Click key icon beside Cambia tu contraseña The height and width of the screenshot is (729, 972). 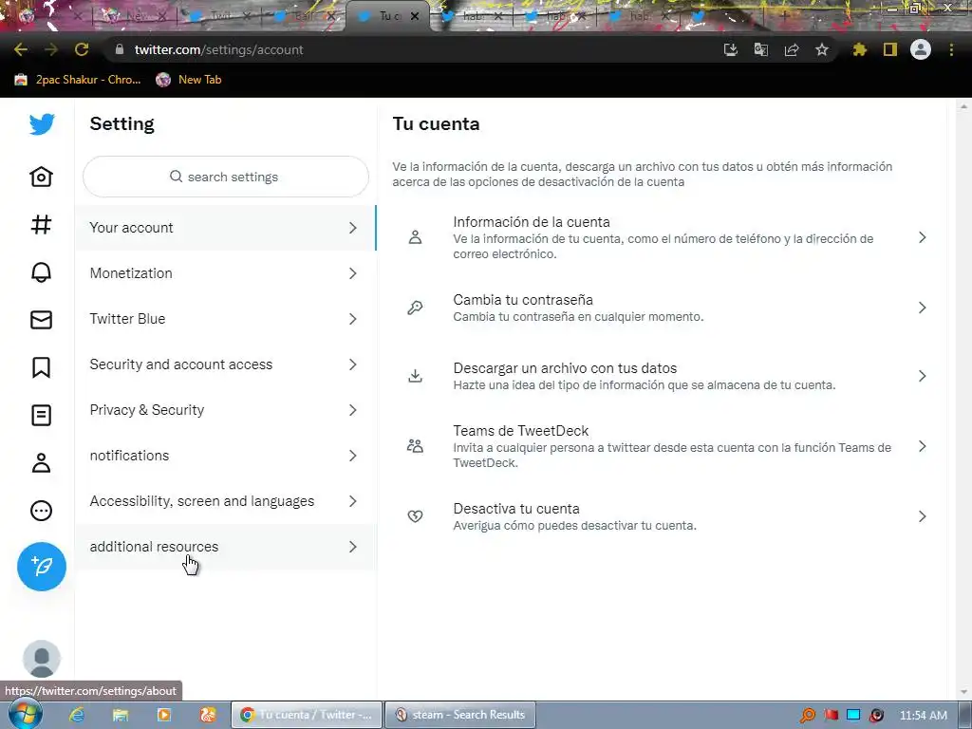tap(415, 308)
